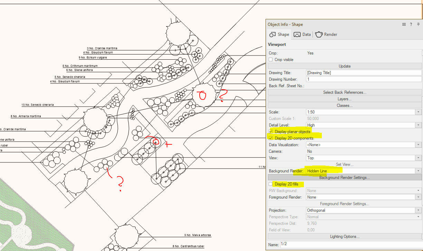Enable Display 2D fills checkbox
The image size is (423, 251).
click(x=271, y=184)
